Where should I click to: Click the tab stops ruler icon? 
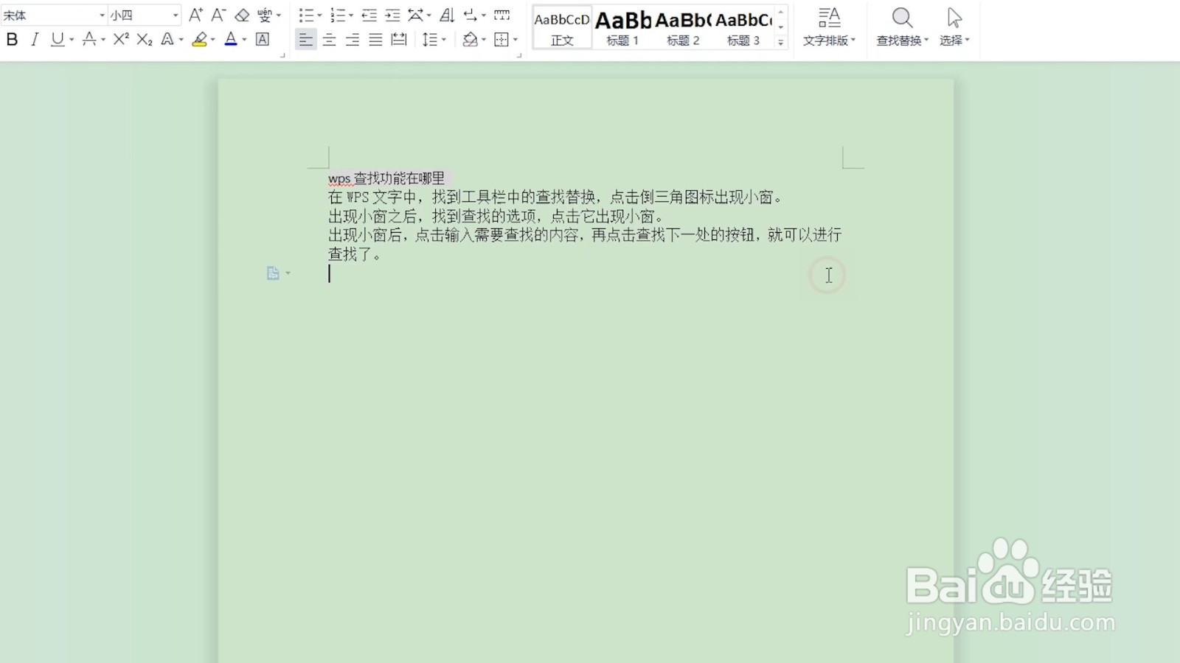[502, 15]
